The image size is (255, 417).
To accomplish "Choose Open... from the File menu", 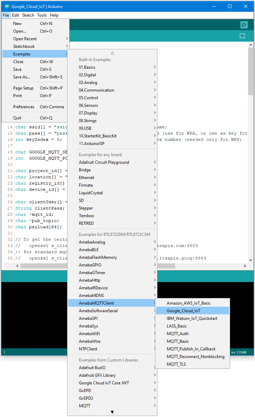I will click(x=35, y=31).
